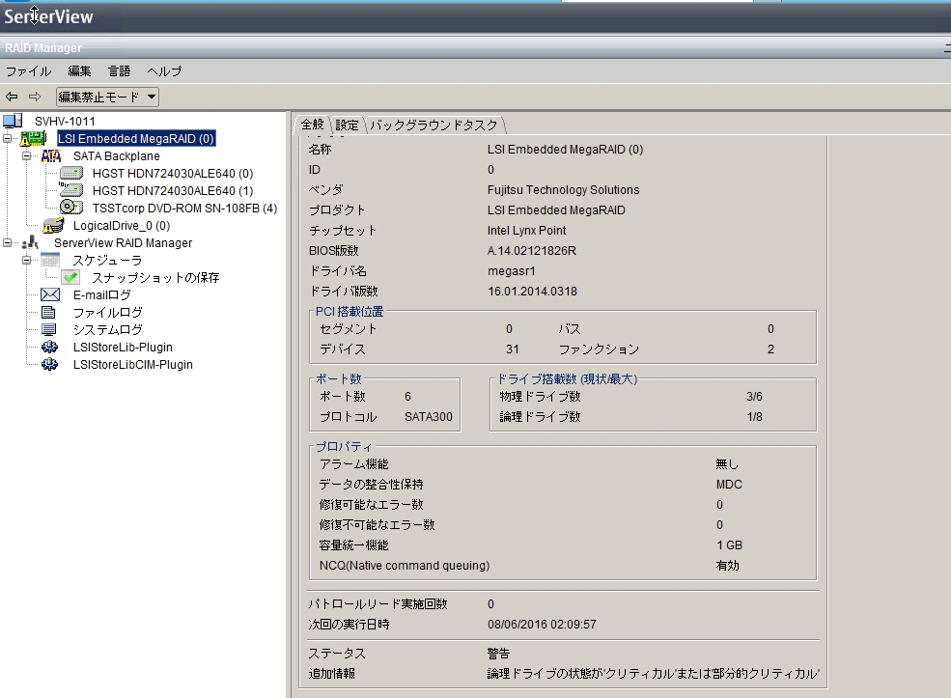
Task: Select the LSIStoreLib-Plugin tree item
Action: coord(123,348)
